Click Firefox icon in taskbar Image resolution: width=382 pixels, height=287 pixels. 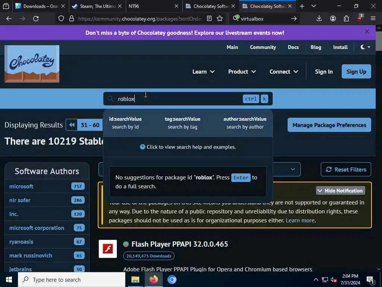click(153, 280)
